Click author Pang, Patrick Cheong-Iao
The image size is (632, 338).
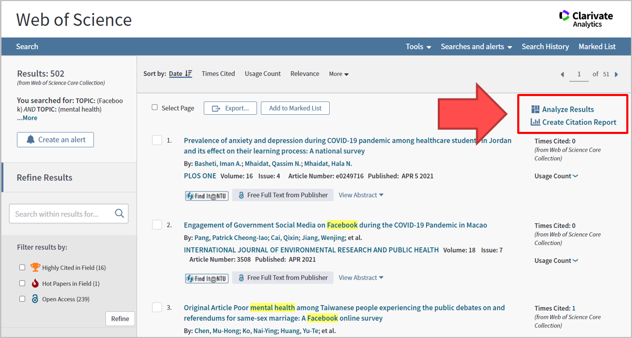[231, 238]
